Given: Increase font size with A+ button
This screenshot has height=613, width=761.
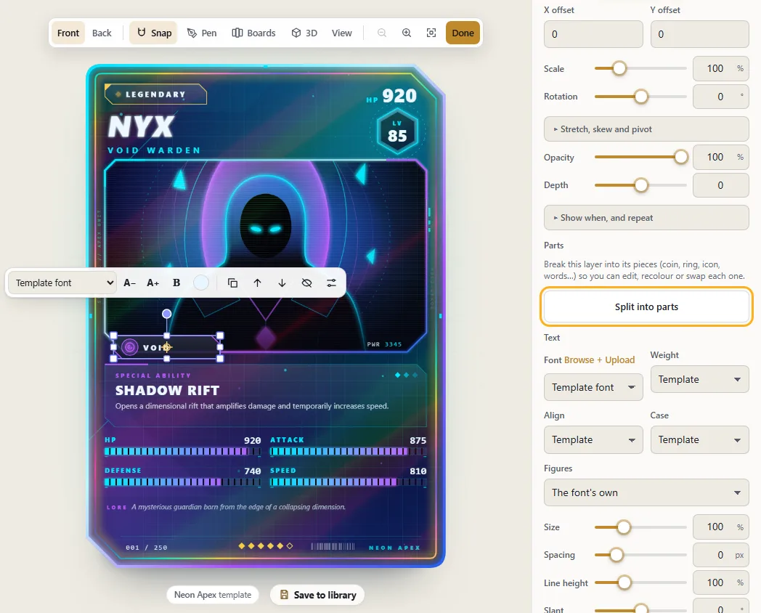Looking at the screenshot, I should point(153,283).
